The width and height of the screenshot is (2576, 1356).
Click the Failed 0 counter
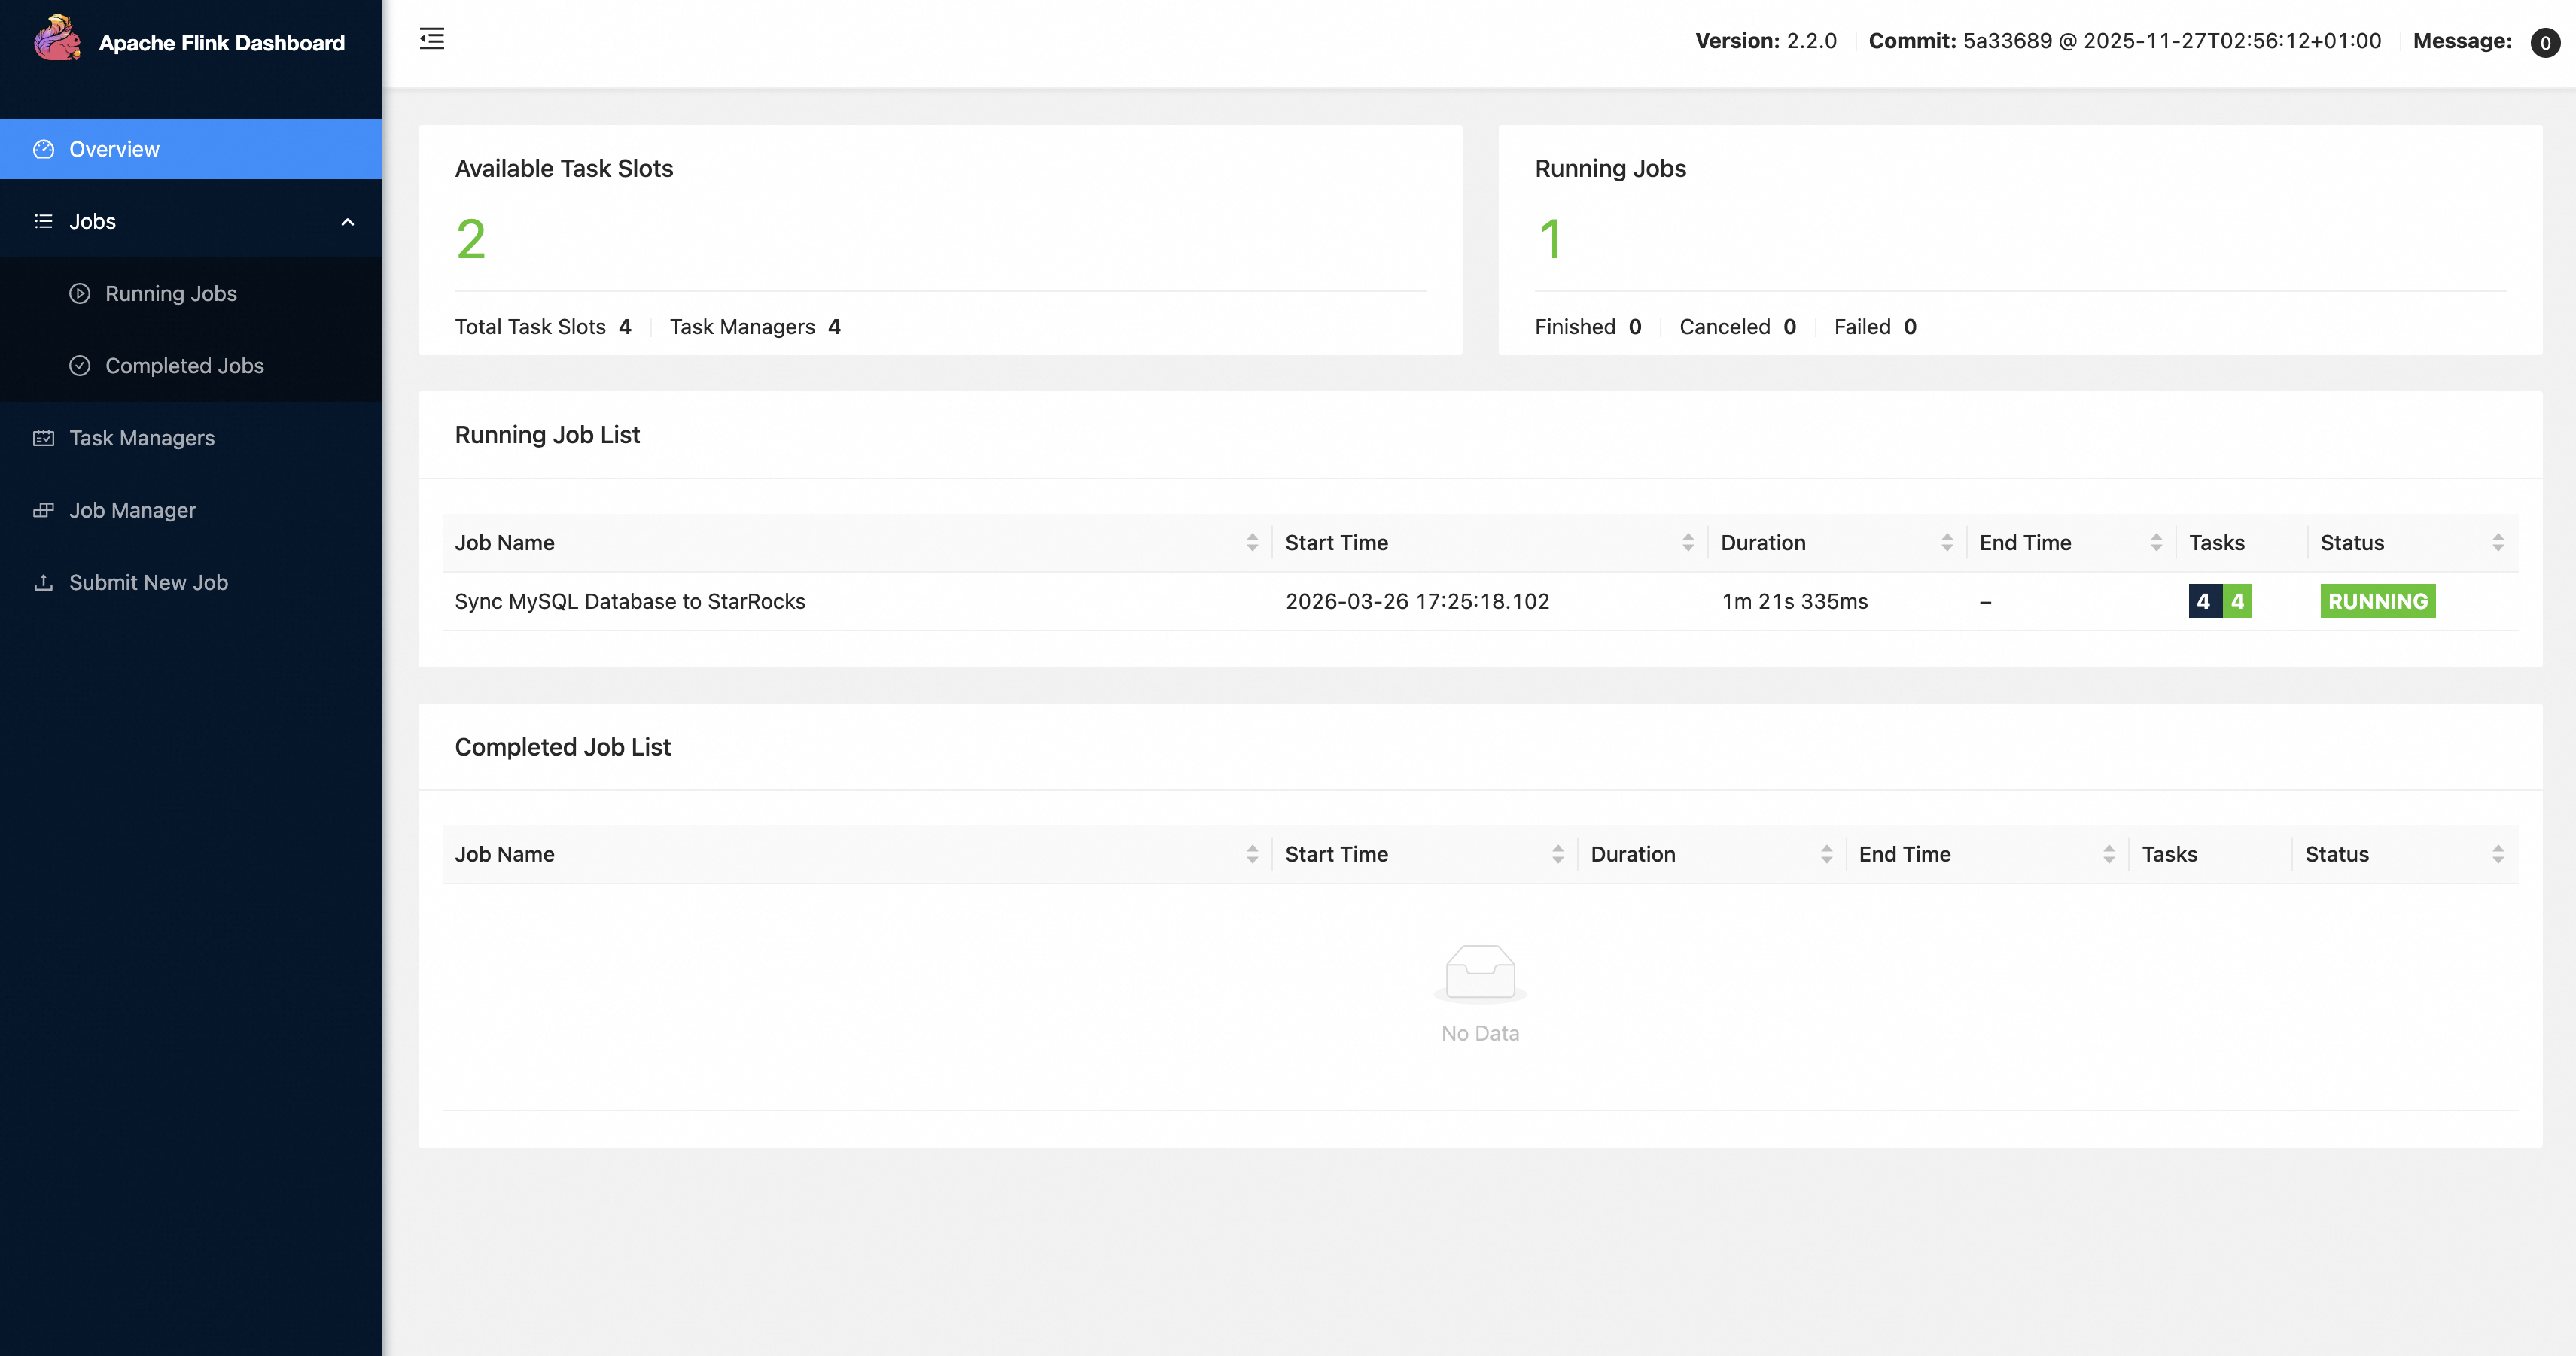(x=1875, y=327)
